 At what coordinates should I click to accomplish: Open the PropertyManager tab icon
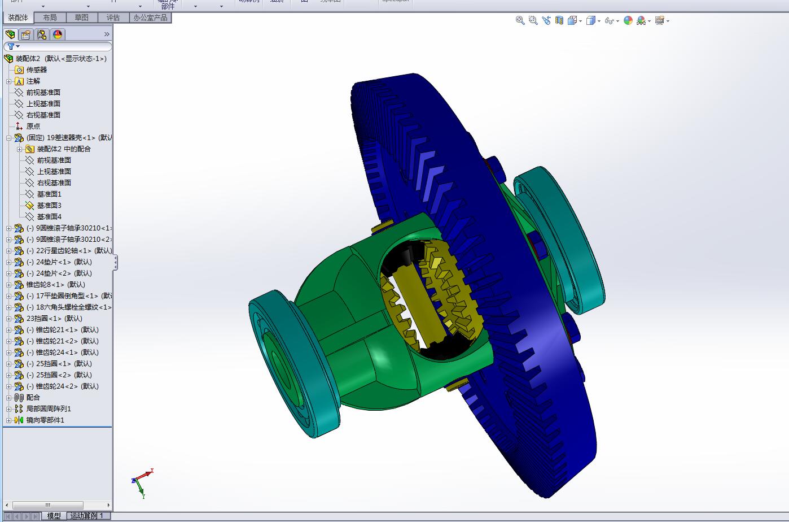(26, 34)
